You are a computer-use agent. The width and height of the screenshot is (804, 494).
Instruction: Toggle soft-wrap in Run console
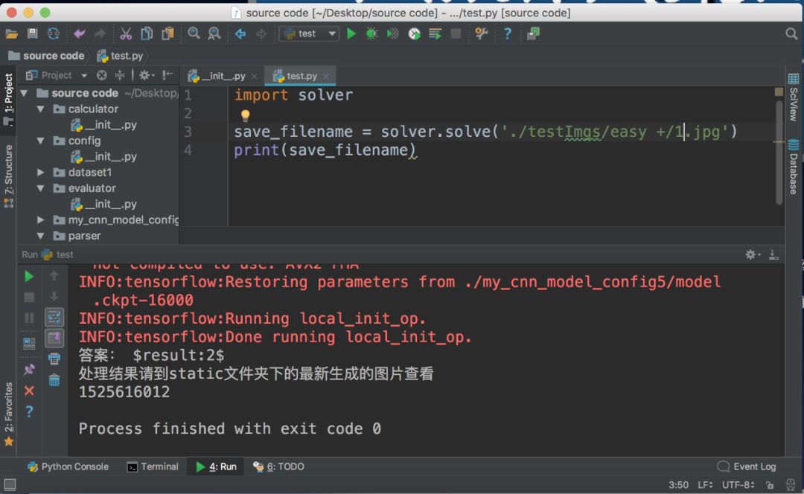54,317
